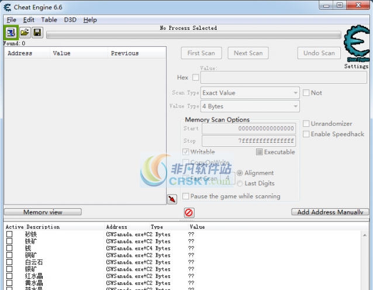Enable the Not checkbox
The width and height of the screenshot is (373, 290).
tap(306, 92)
